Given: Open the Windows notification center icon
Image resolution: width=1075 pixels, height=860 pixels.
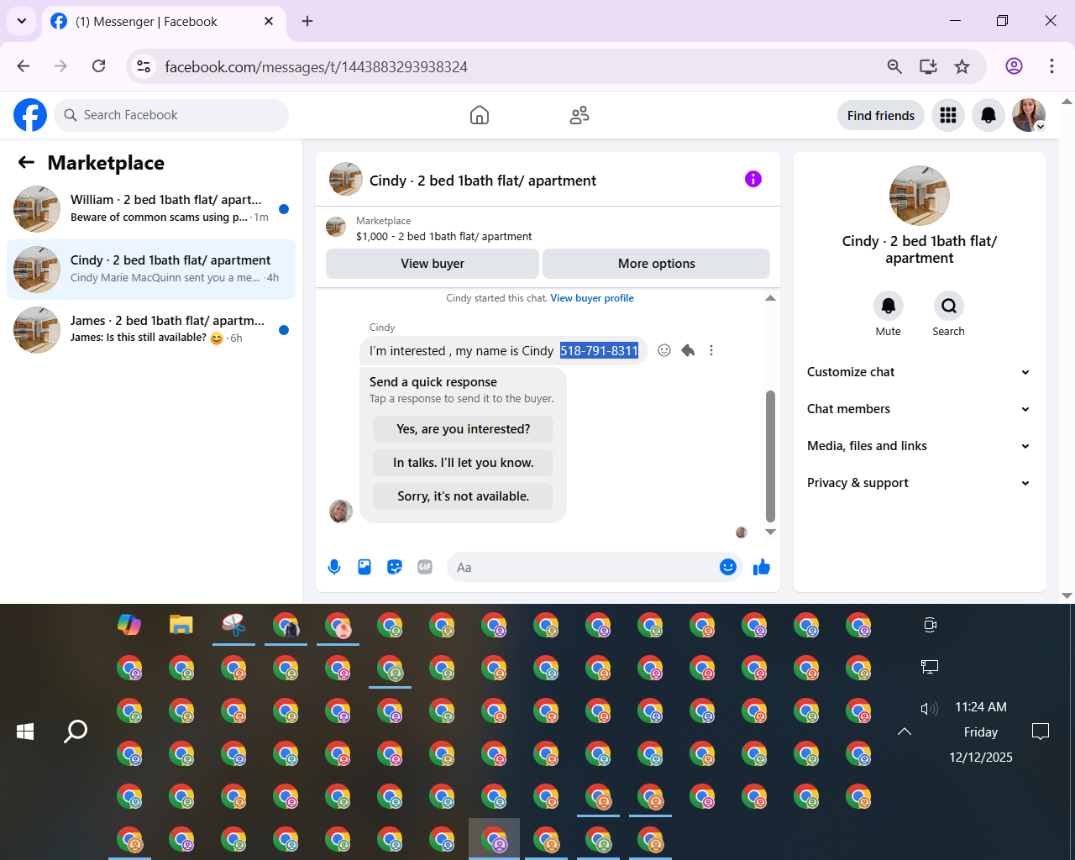Looking at the screenshot, I should point(1041,732).
